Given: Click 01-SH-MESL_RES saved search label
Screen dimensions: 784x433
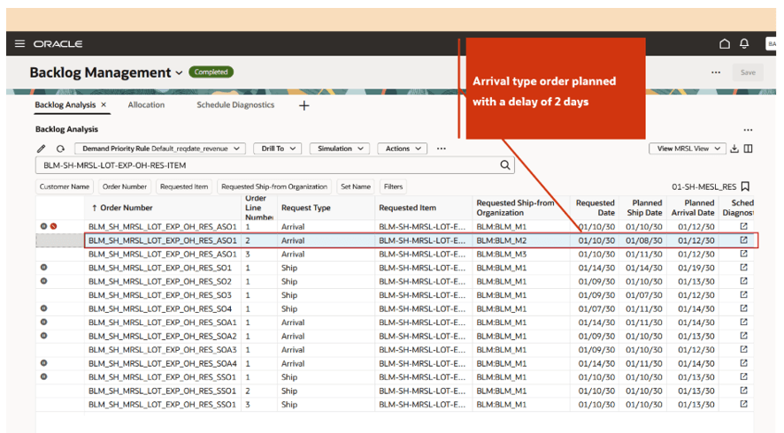Looking at the screenshot, I should (703, 186).
